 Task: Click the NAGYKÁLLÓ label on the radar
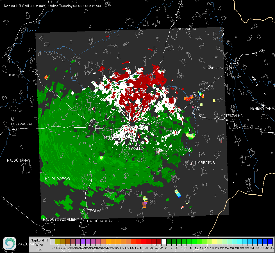[133, 148]
